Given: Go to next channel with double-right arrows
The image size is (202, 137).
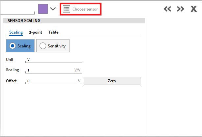Looking at the screenshot, I should click(180, 9).
